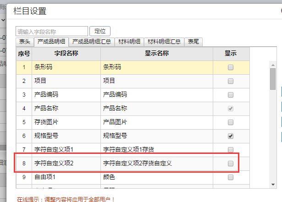The height and width of the screenshot is (202, 282).
Task: Click display name 字符自定义项1存货
Action: (x=157, y=149)
